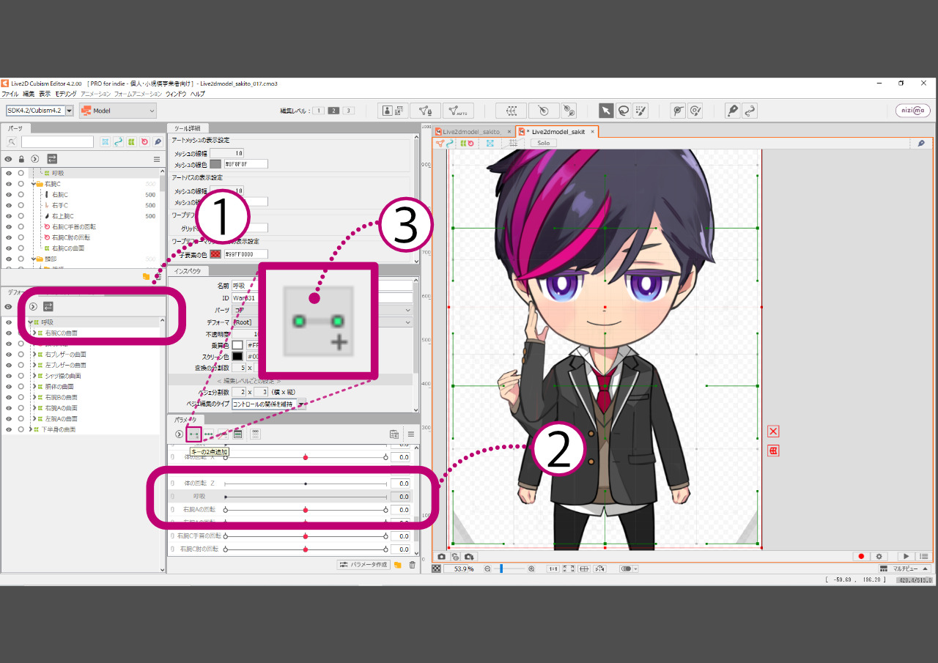Toggle the Solo display button
The height and width of the screenshot is (663, 938).
(543, 143)
